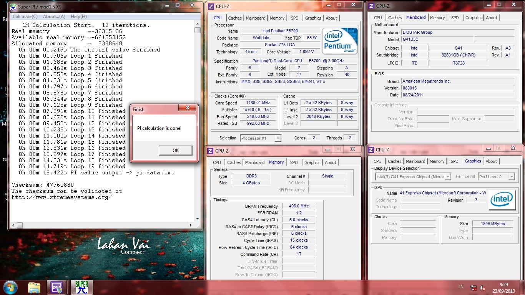Click the Rated FSB value 992.00 MHz
The height and width of the screenshot is (295, 525).
tap(258, 124)
